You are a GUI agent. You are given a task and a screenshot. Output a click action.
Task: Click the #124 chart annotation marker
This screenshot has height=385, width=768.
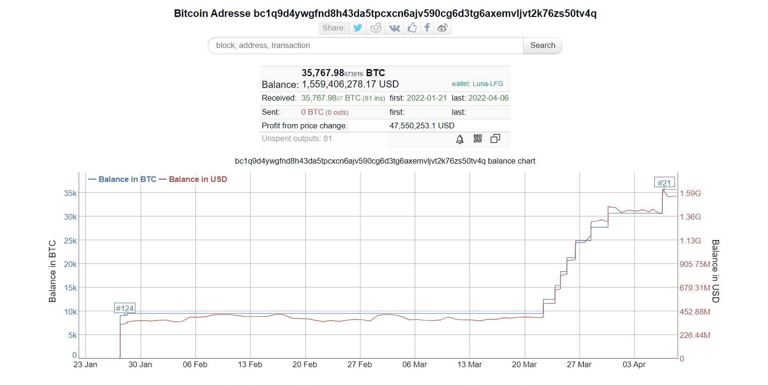125,308
